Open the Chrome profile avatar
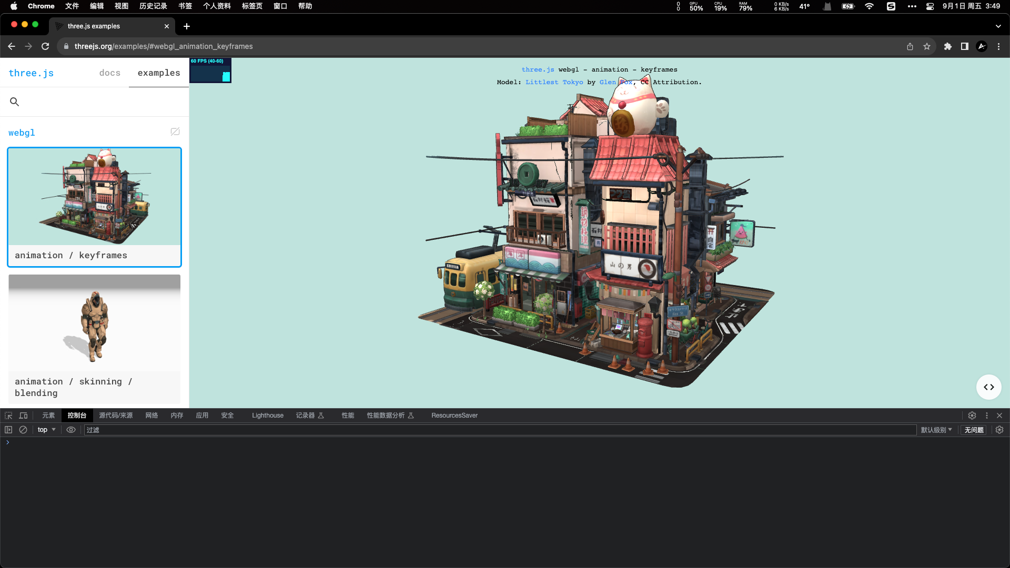Viewport: 1010px width, 568px height. click(982, 46)
